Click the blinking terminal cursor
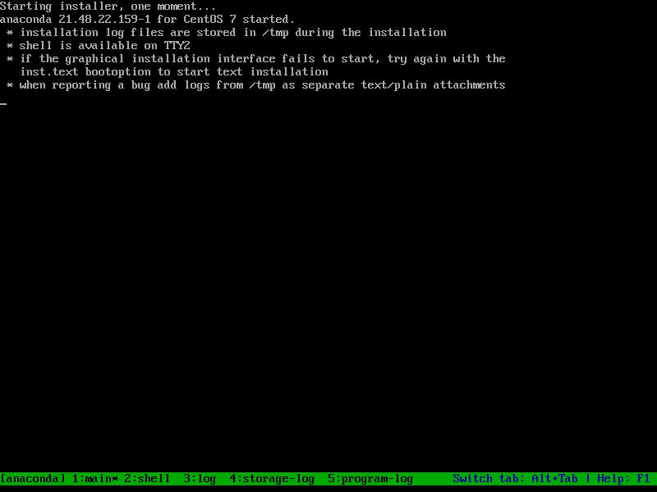This screenshot has width=657, height=492. [x=3, y=103]
